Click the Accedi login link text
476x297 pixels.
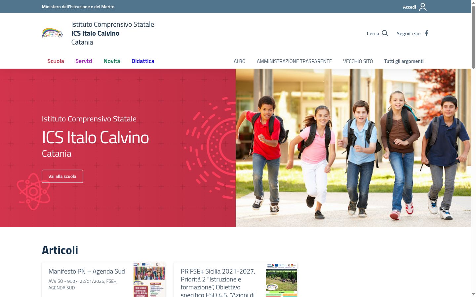click(409, 7)
